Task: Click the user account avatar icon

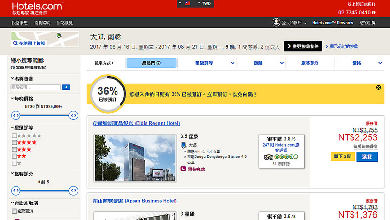Action: click(276, 22)
